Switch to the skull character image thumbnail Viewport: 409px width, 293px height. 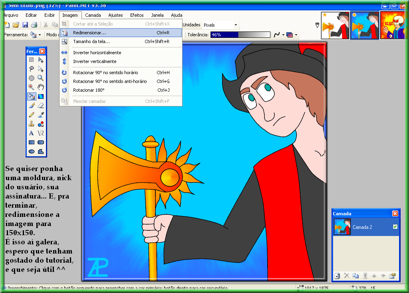393,25
